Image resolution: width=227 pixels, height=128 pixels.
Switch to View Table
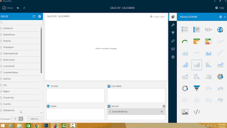(x=157, y=17)
